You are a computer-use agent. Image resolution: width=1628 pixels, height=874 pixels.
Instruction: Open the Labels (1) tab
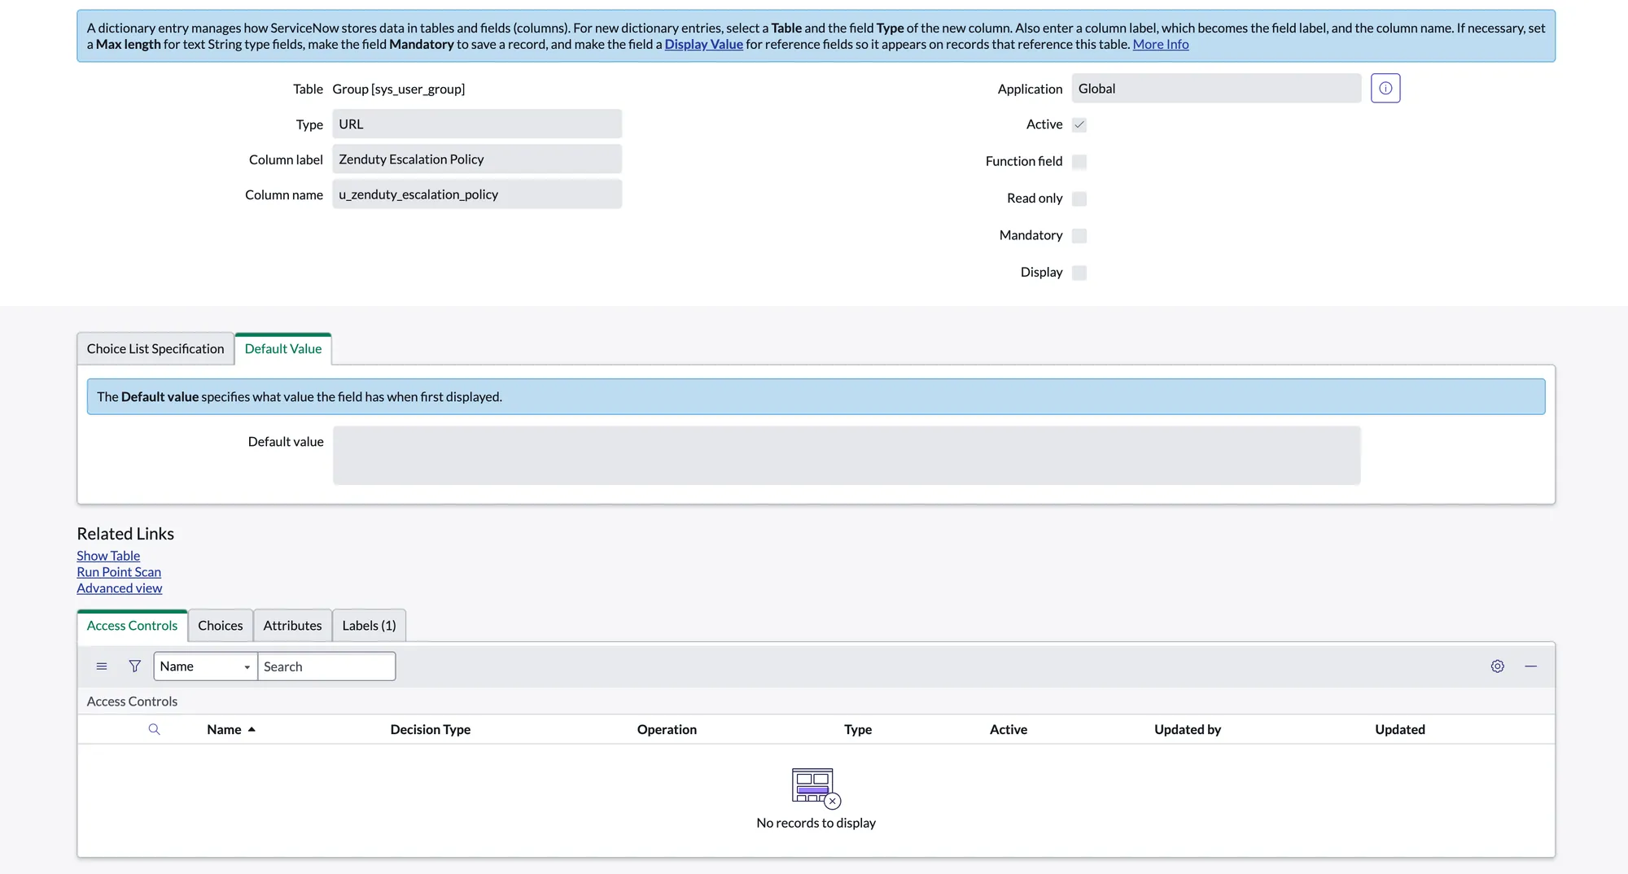(x=369, y=625)
